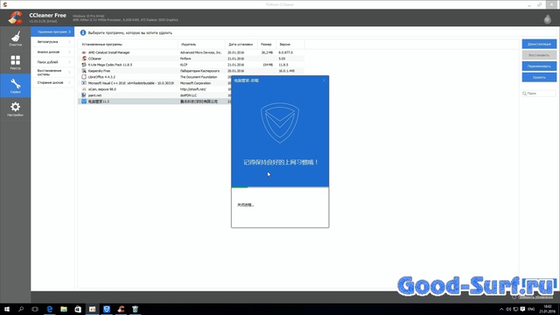Select Удаление программ tab
The width and height of the screenshot is (560, 315).
tap(52, 31)
